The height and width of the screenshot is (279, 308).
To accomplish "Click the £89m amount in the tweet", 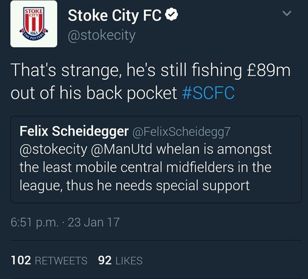I will (x=269, y=70).
